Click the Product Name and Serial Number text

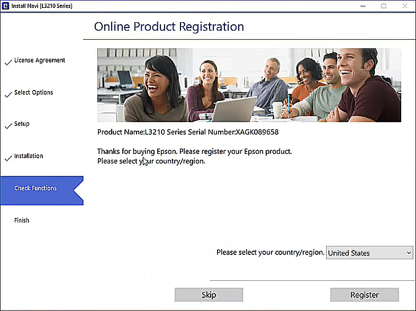(188, 132)
